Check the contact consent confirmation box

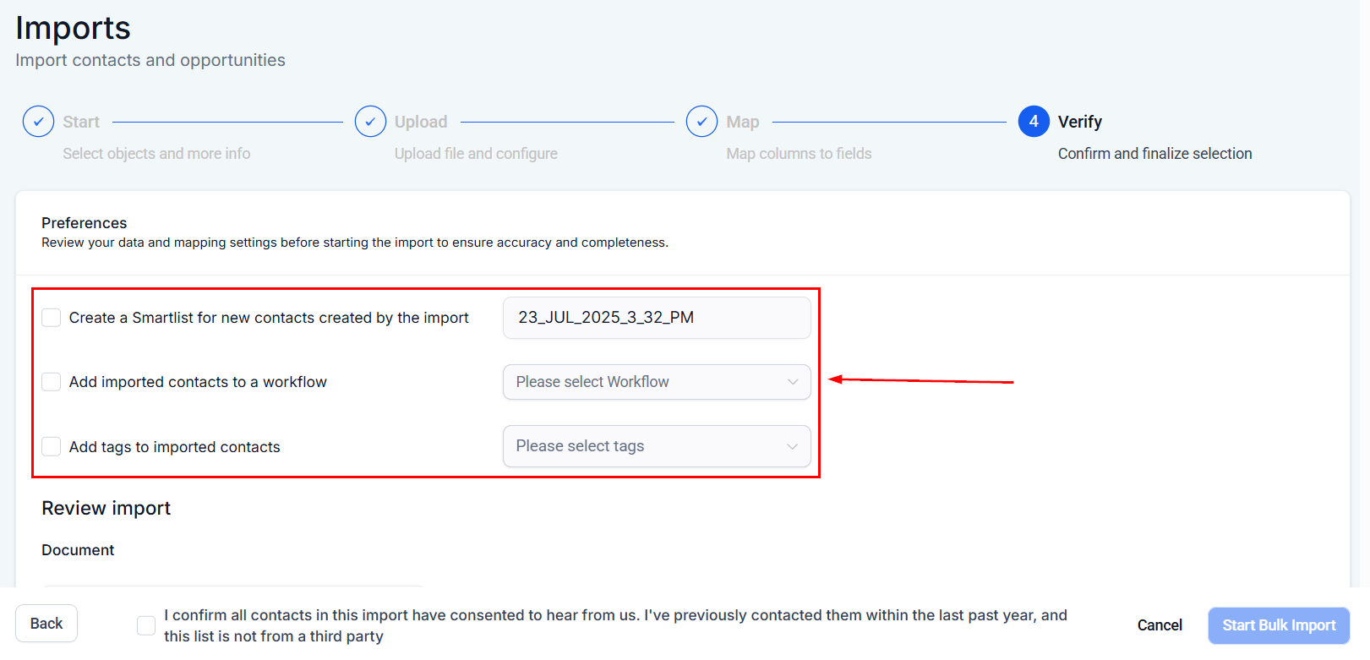146,625
